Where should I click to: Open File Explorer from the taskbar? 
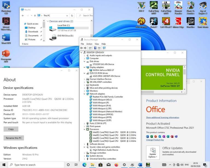tap(92, 165)
